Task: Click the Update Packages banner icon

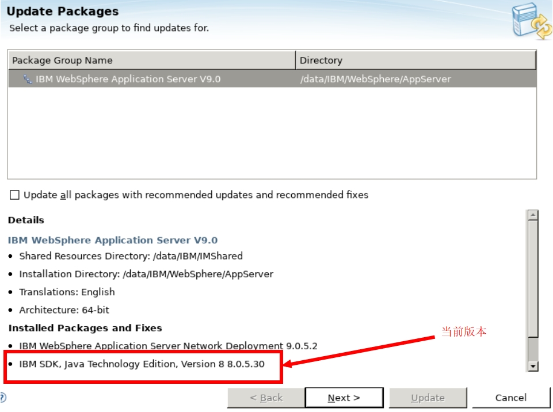Action: 531,21
